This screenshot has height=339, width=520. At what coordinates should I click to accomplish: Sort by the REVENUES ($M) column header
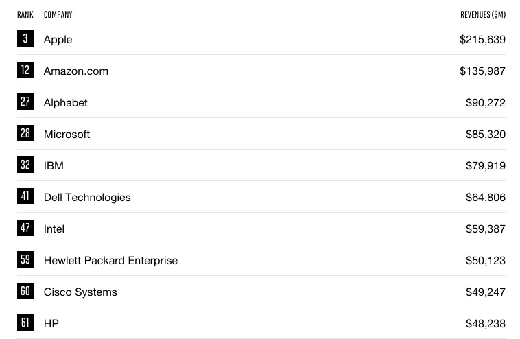pyautogui.click(x=483, y=14)
